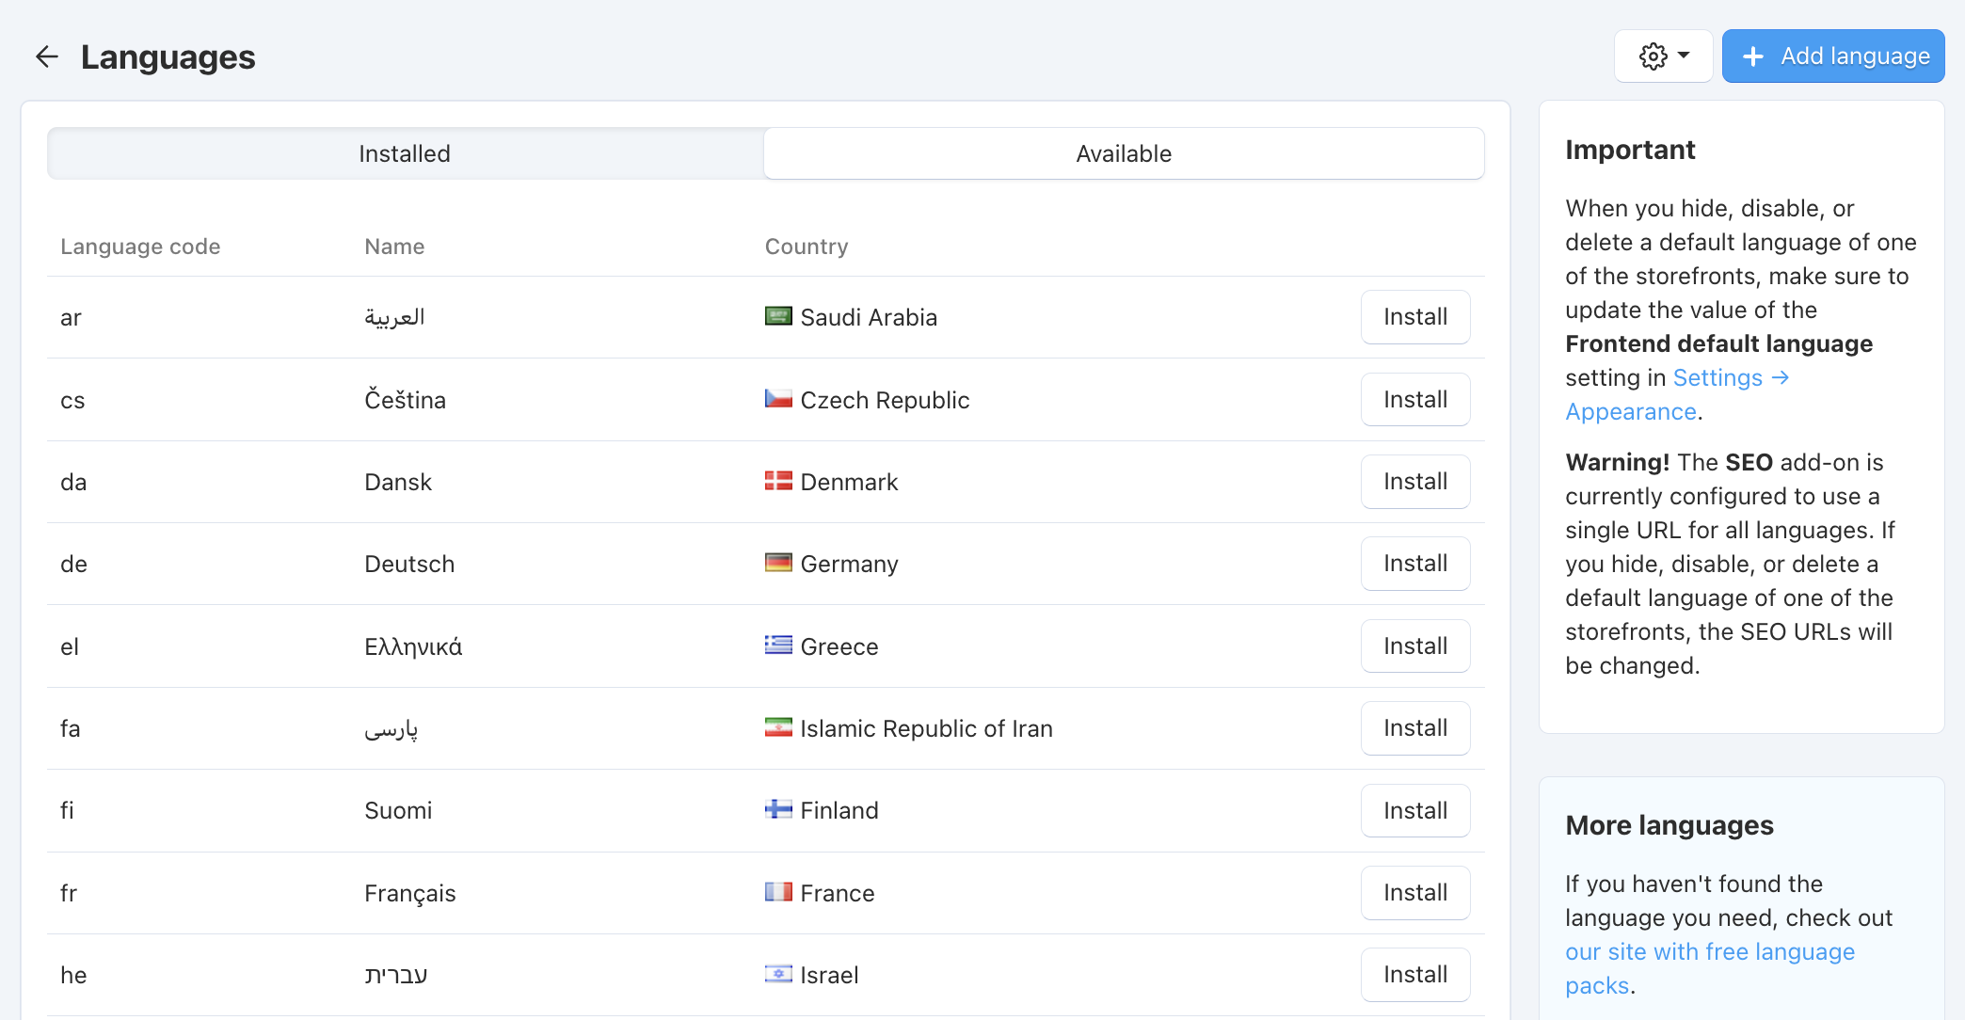
Task: Click the Languages page title
Action: (x=168, y=57)
